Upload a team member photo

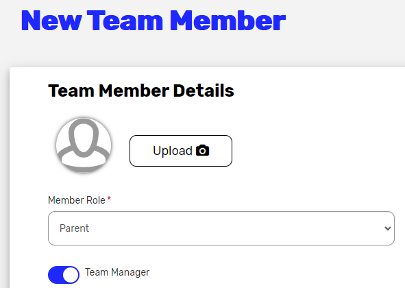[181, 151]
